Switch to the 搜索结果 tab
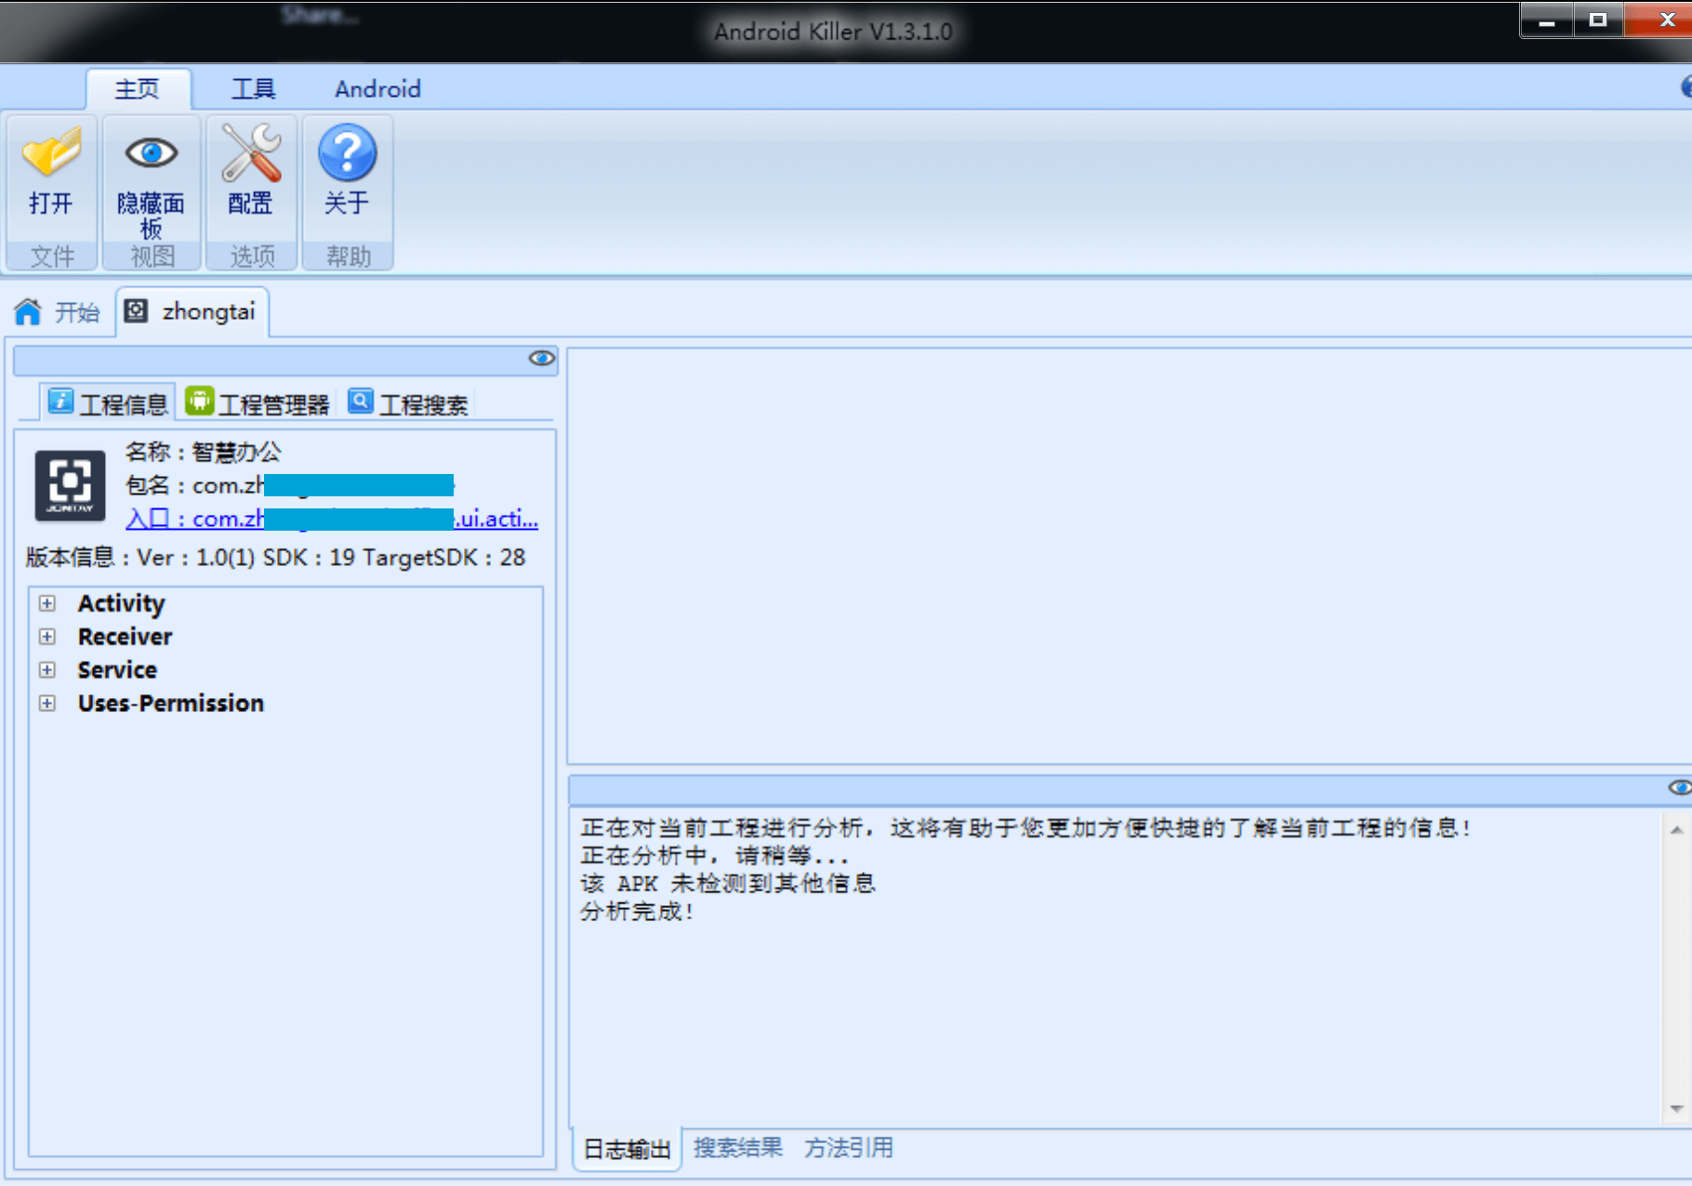Image resolution: width=1692 pixels, height=1186 pixels. click(x=738, y=1148)
